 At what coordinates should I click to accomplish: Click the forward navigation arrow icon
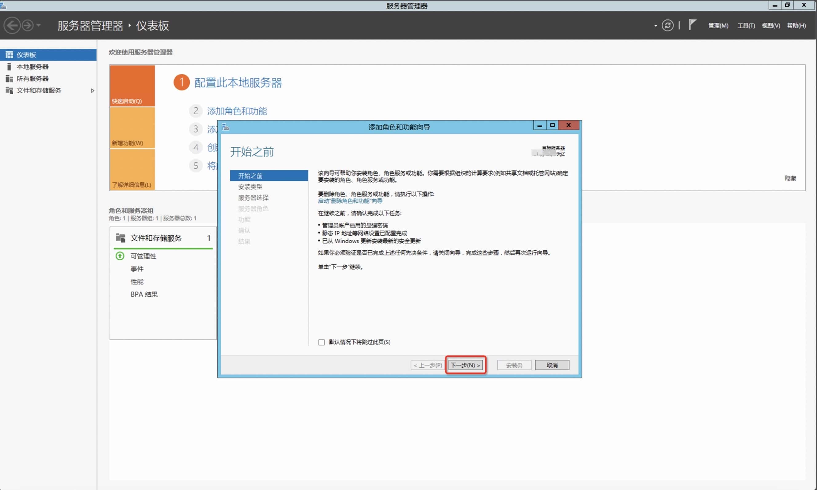coord(28,25)
